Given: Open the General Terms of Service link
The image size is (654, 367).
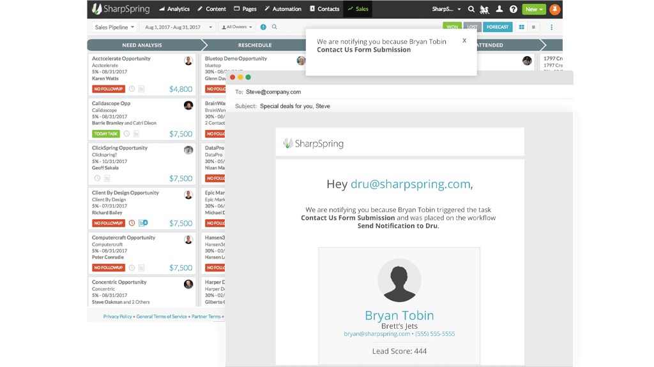Looking at the screenshot, I should (162, 317).
